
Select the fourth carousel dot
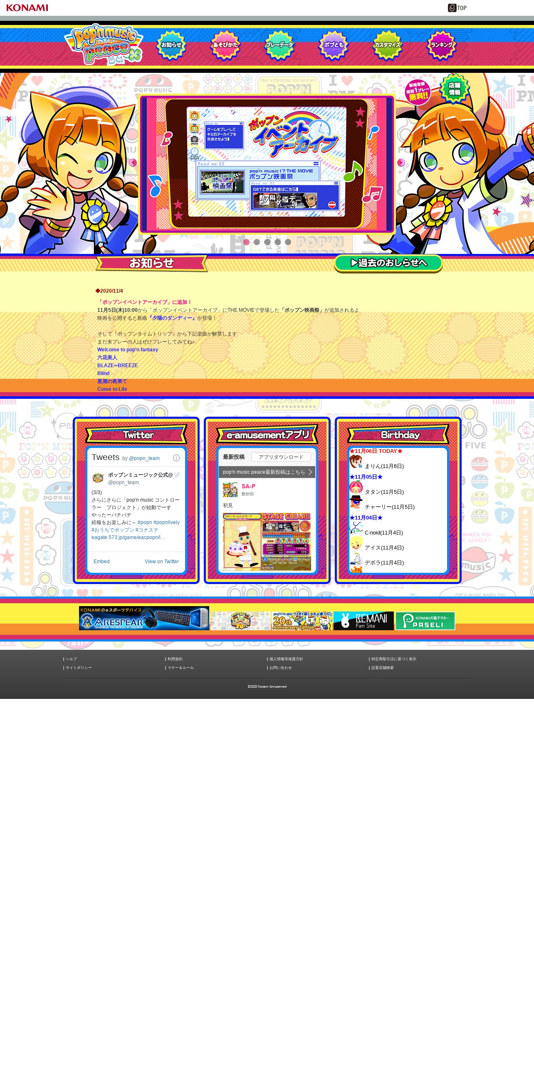[277, 242]
